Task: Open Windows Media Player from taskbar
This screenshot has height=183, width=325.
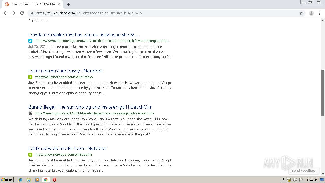Action: (x=37, y=180)
